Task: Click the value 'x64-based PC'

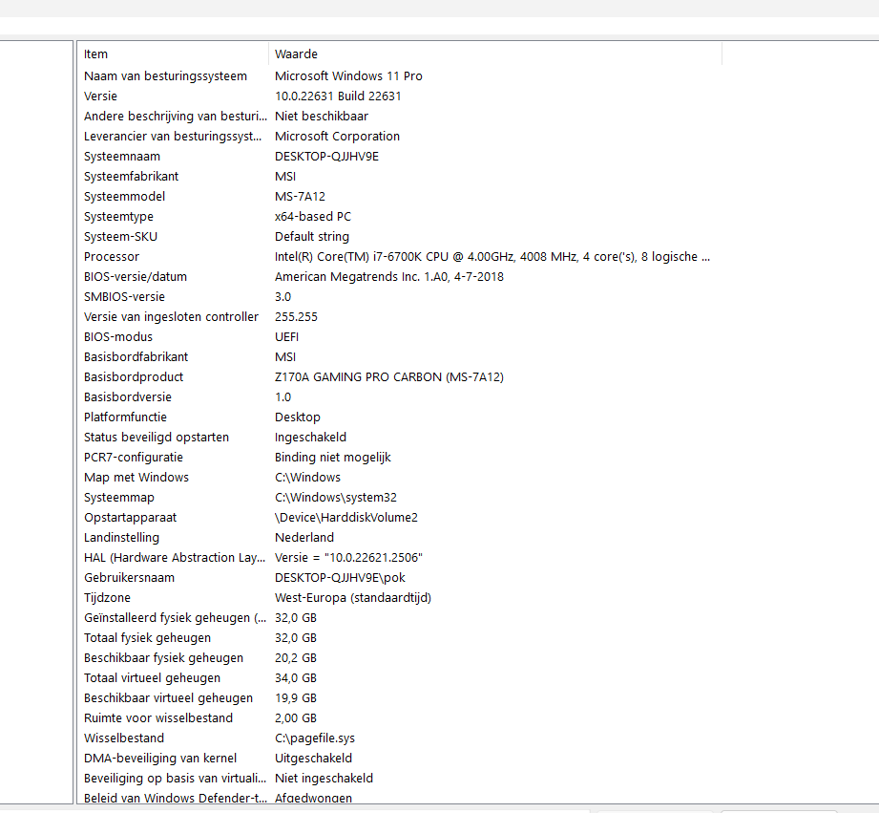Action: tap(313, 217)
